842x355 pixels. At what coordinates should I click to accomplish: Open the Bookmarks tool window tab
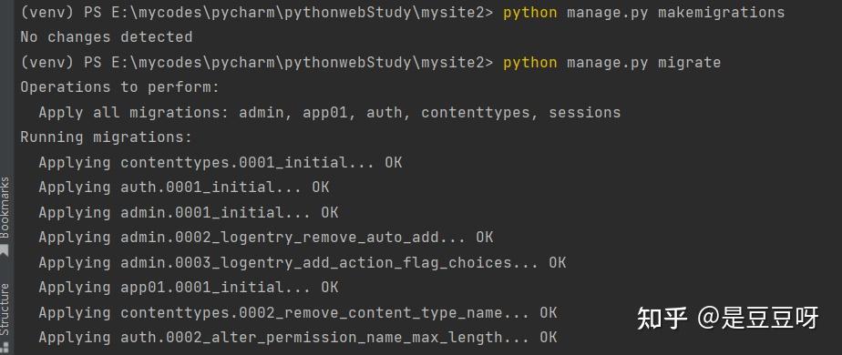[x=5, y=208]
